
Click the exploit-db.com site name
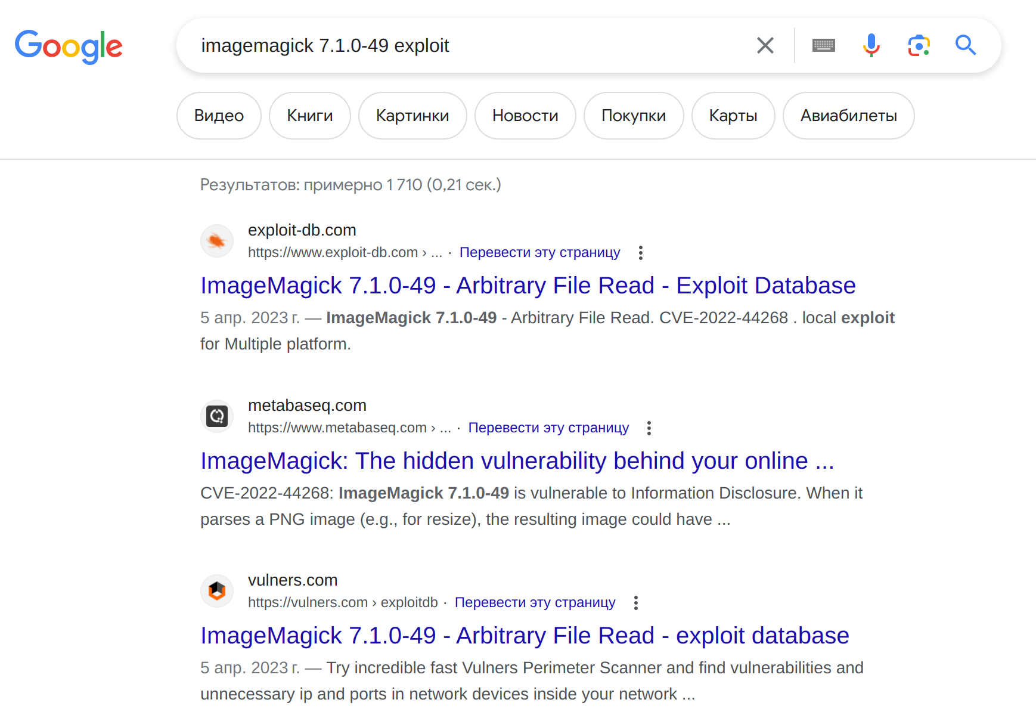302,230
